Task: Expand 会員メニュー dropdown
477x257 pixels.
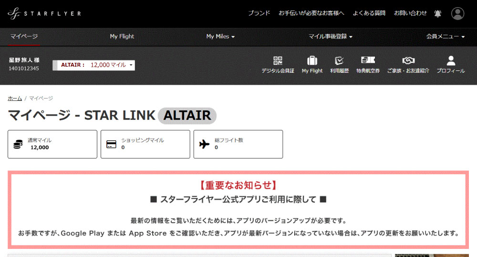Action: [x=445, y=36]
